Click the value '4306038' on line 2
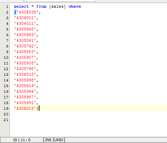167x143 pixels. [27, 12]
